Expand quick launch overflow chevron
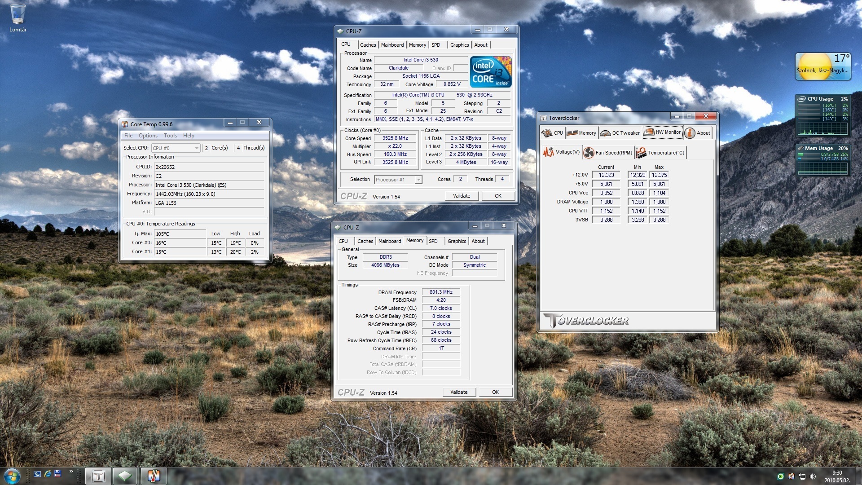This screenshot has height=485, width=862. point(71,472)
